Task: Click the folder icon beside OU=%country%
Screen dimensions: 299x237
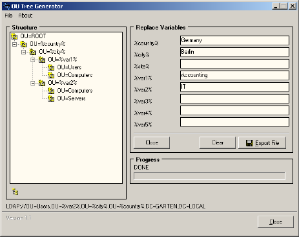Action: [23, 44]
